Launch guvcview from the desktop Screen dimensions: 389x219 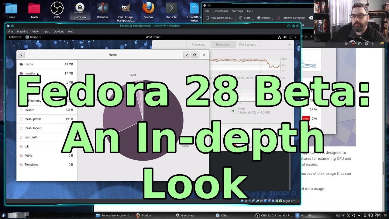click(80, 11)
